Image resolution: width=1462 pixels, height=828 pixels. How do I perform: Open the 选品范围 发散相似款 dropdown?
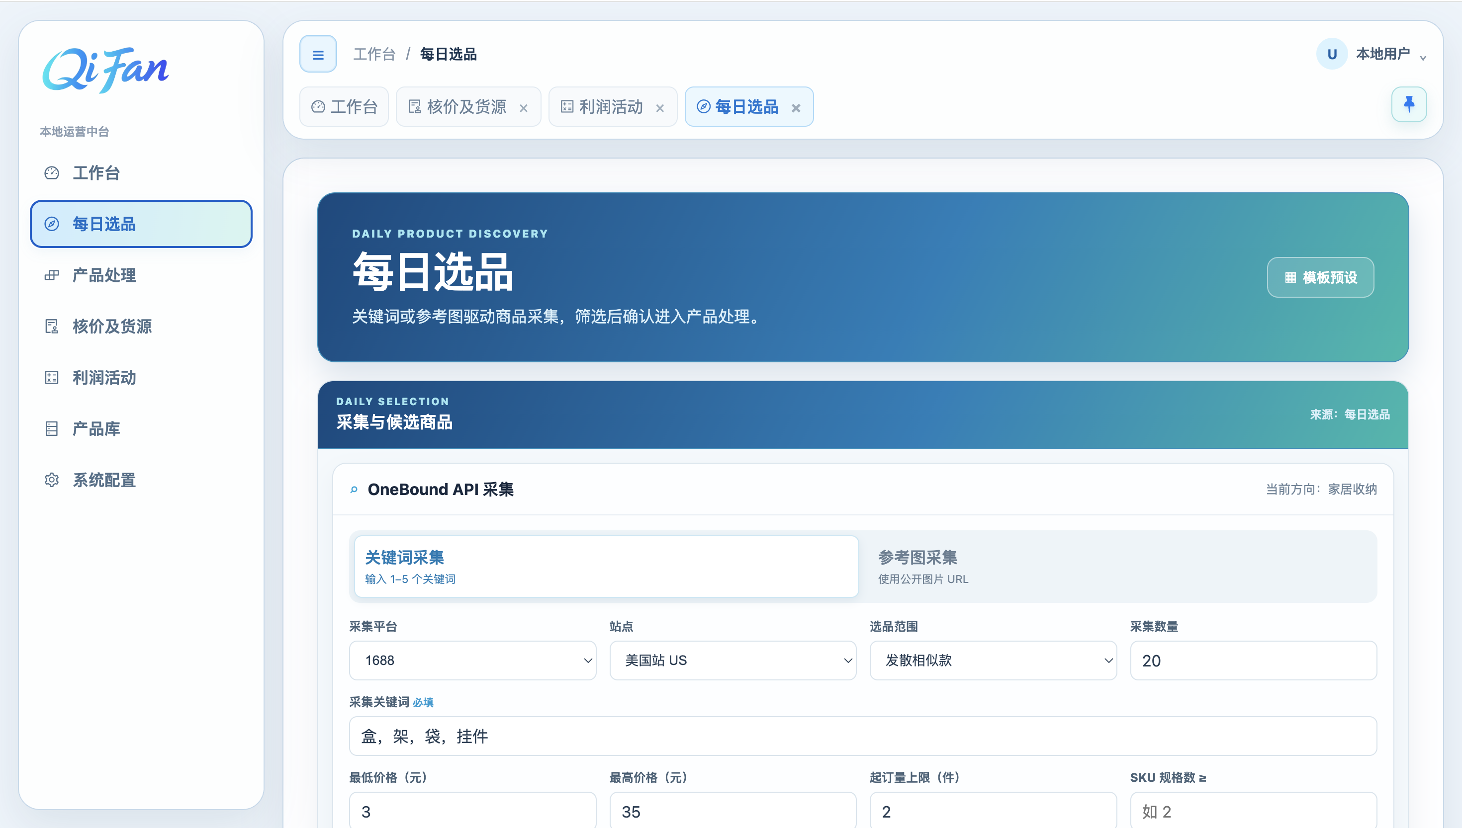pyautogui.click(x=993, y=660)
